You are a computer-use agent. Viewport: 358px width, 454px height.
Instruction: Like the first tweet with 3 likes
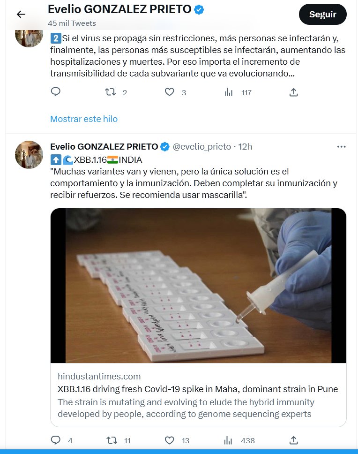click(170, 92)
